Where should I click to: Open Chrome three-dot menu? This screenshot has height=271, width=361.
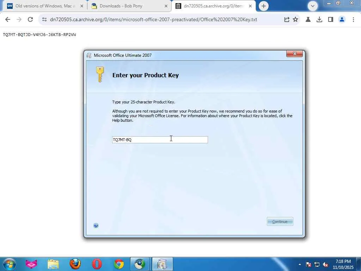tap(353, 20)
